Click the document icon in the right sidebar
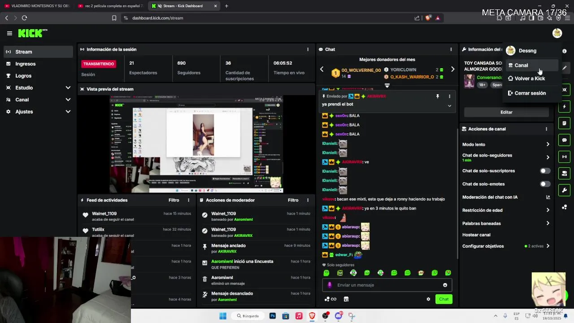 click(565, 123)
